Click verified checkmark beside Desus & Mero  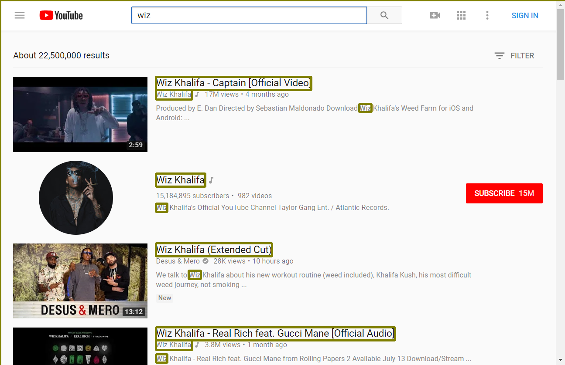point(205,261)
